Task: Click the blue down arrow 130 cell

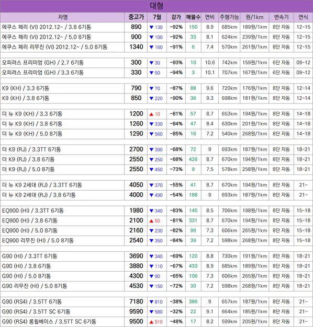Action: (x=157, y=27)
